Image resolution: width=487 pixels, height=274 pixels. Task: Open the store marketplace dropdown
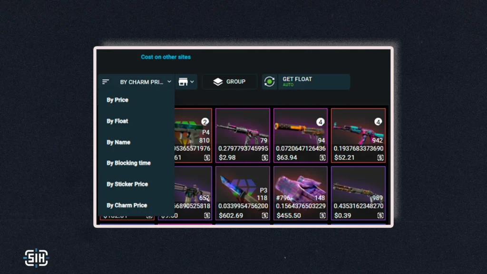point(186,82)
